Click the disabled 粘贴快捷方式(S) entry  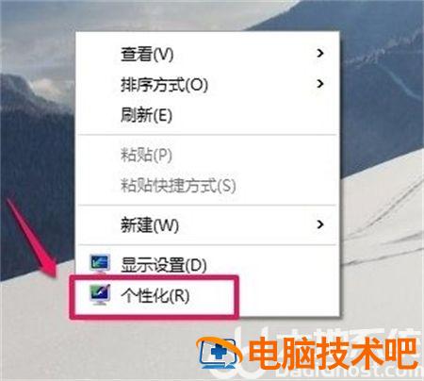click(x=207, y=185)
